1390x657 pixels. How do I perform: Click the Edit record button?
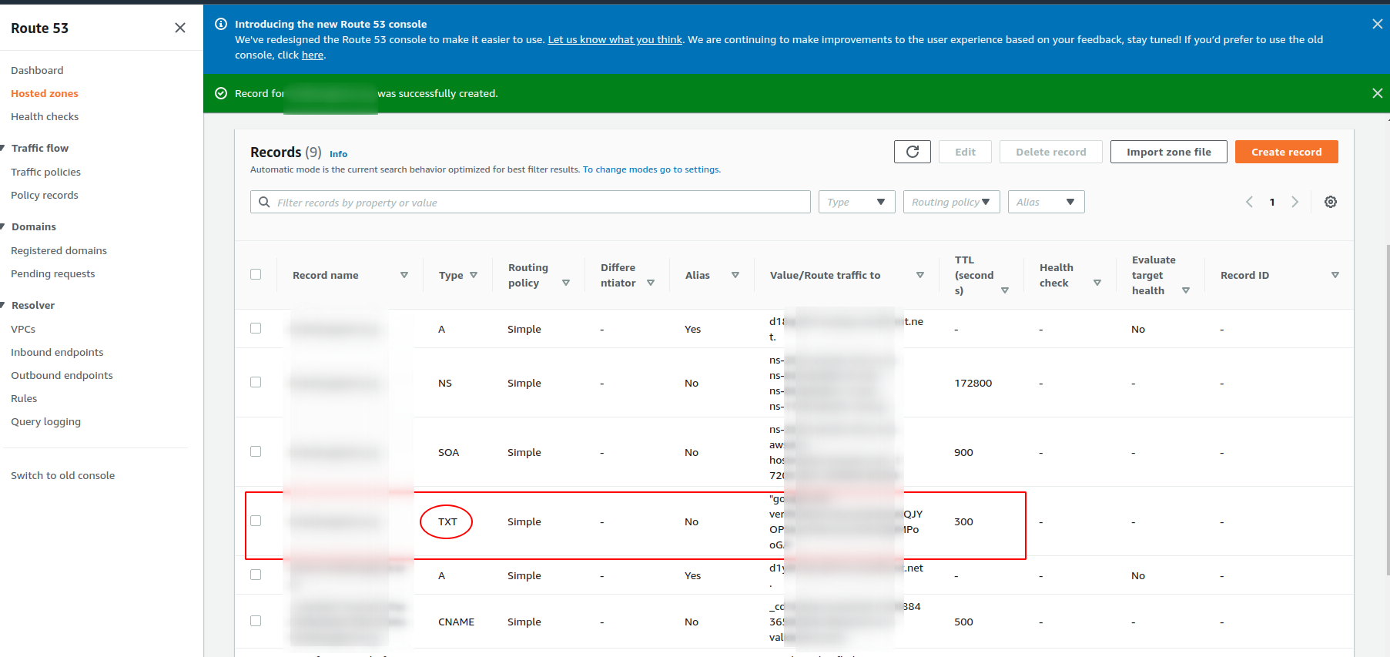pos(965,152)
